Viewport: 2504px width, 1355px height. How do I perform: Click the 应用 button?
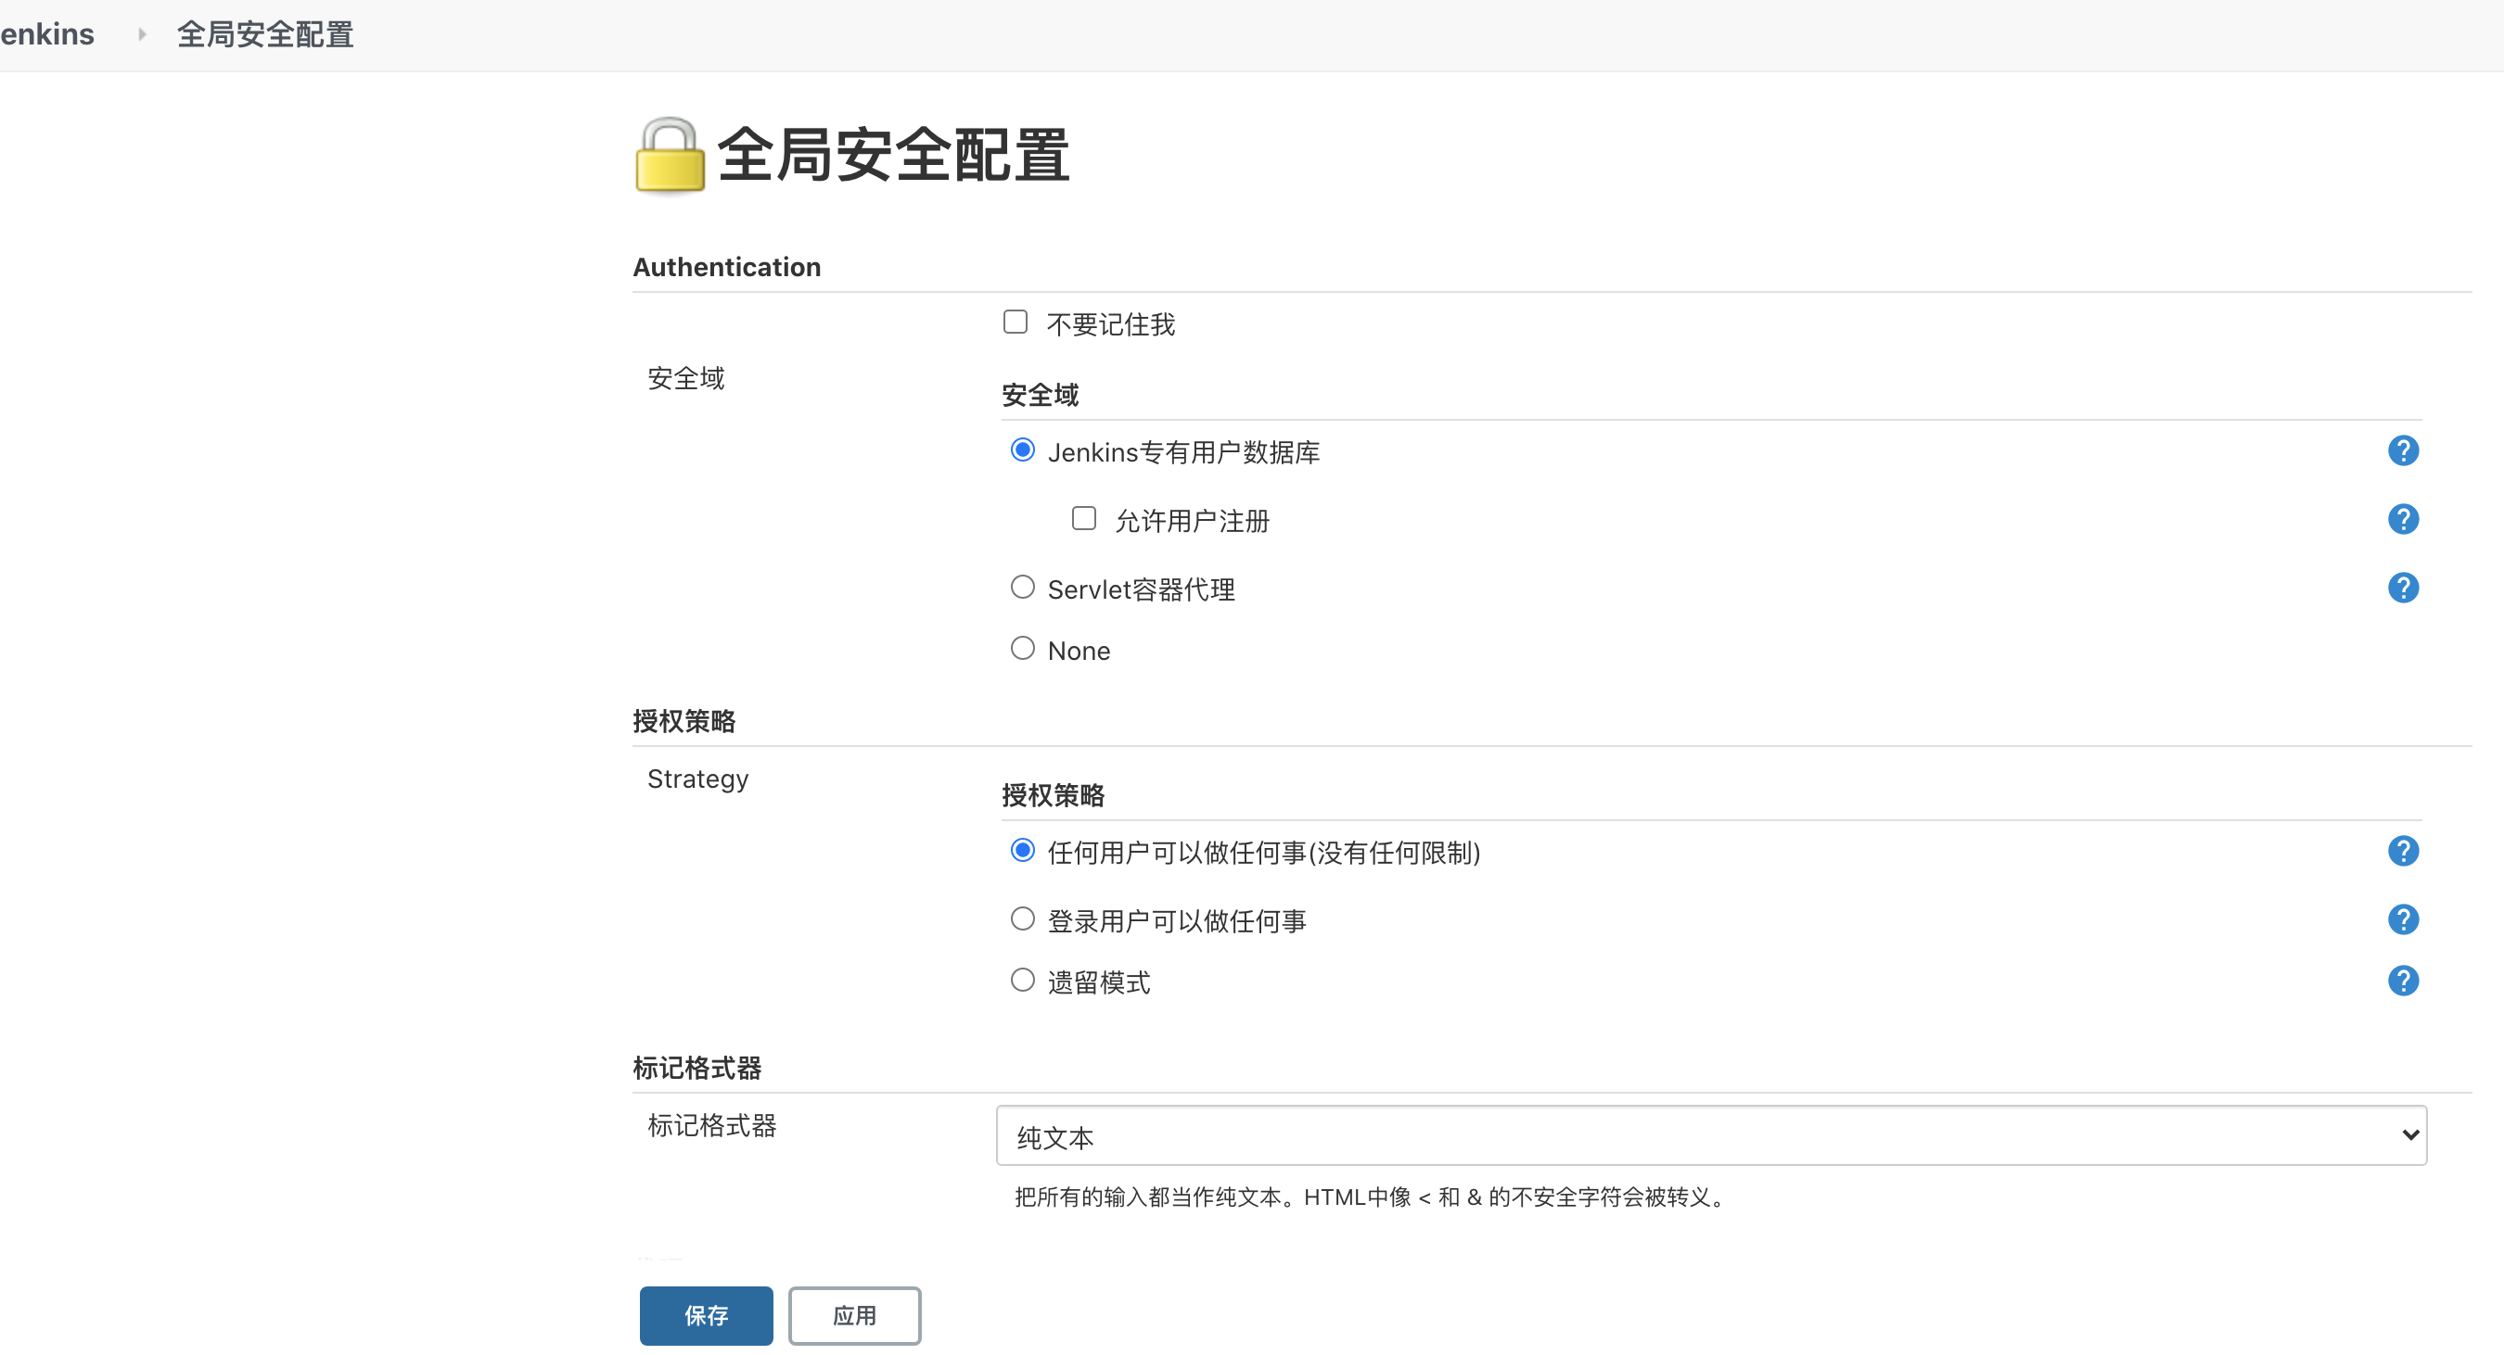pos(853,1316)
